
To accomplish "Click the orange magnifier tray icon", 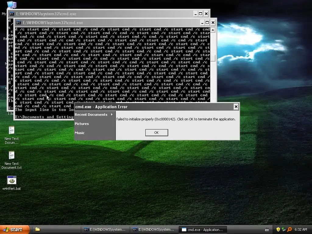I will click(289, 229).
